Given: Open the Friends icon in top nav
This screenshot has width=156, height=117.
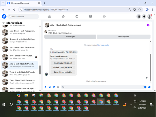Looking at the screenshot, I should 63,17.
